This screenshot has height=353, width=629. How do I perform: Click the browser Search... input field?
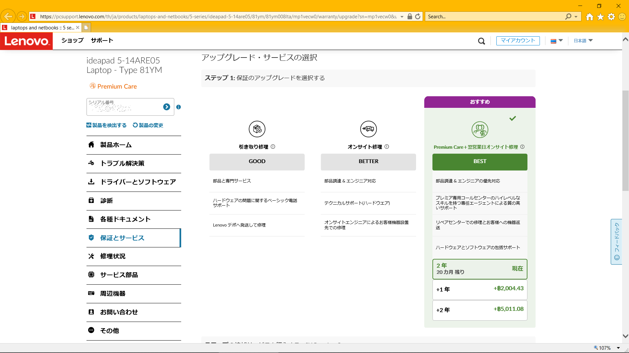point(495,17)
